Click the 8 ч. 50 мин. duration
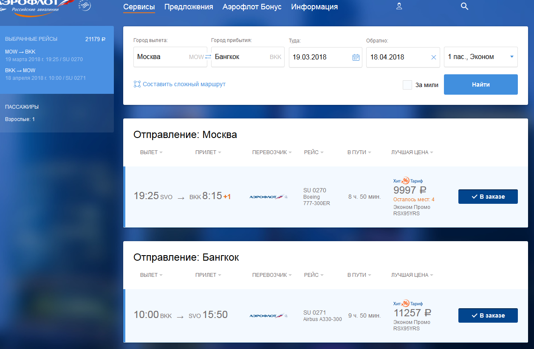Screen dimensions: 534x349 tap(364, 197)
